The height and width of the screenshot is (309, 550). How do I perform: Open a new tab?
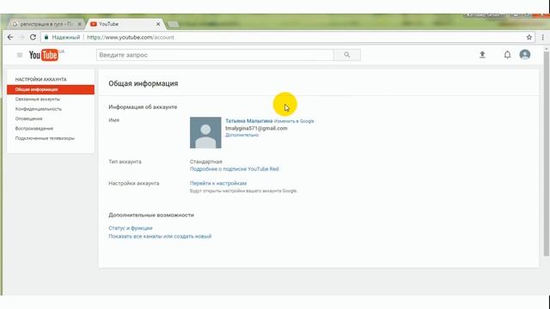coord(173,24)
